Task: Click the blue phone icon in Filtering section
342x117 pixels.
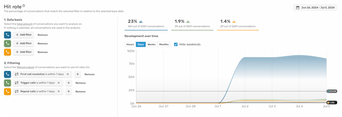Action: (7, 74)
